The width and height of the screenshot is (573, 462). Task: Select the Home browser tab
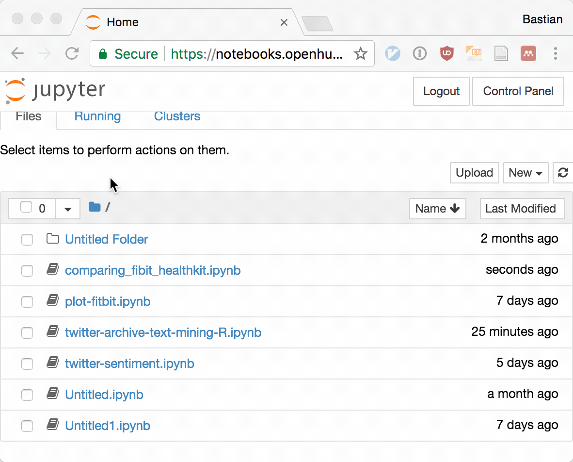pos(186,22)
